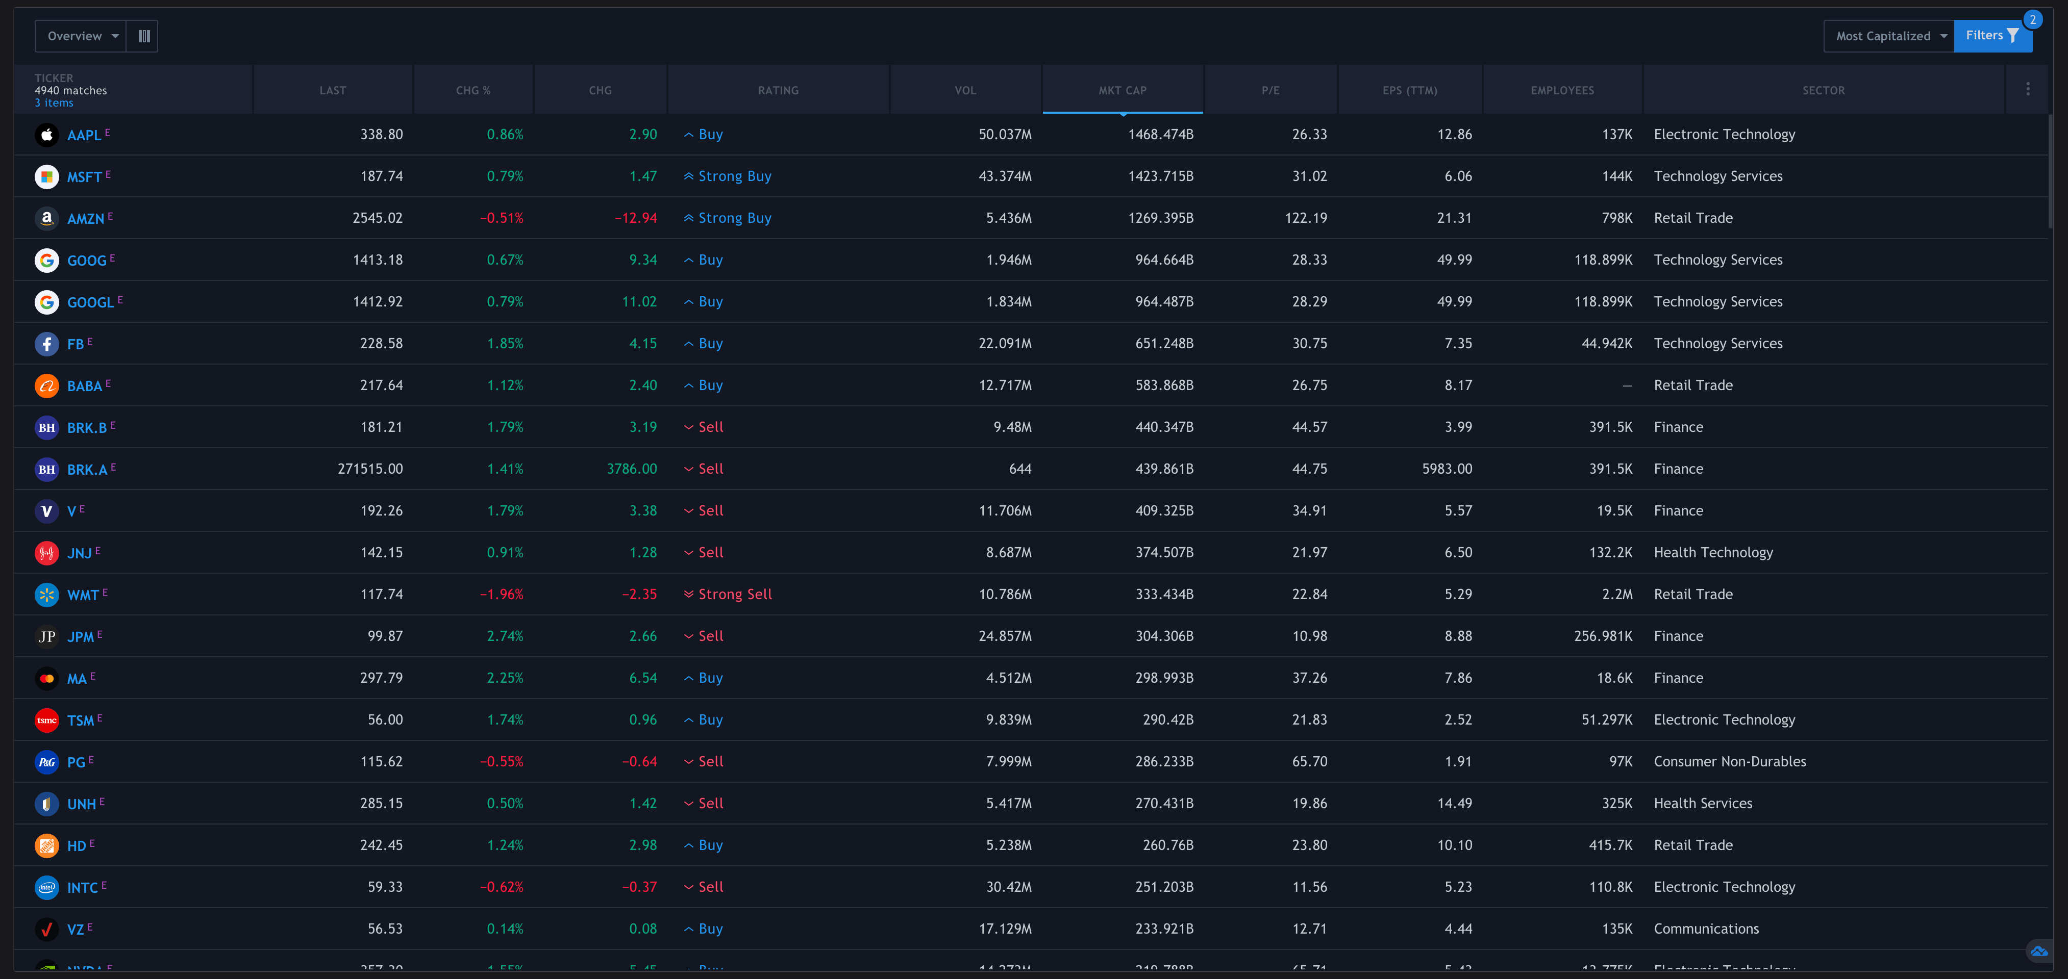Open the column setup bars icon
Screen dimensions: 2068x979
(x=144, y=36)
